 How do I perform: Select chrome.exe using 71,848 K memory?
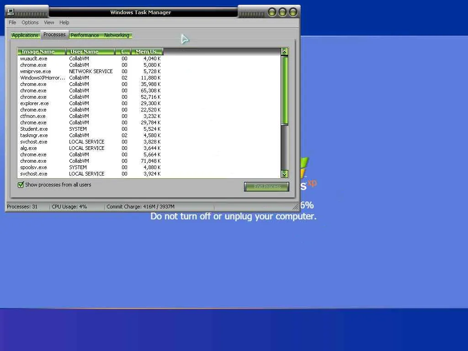click(x=90, y=161)
